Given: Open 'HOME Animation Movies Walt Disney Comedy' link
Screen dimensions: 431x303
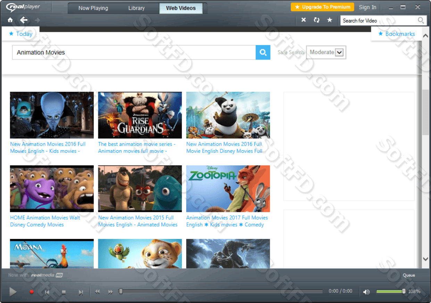Looking at the screenshot, I should (x=45, y=221).
